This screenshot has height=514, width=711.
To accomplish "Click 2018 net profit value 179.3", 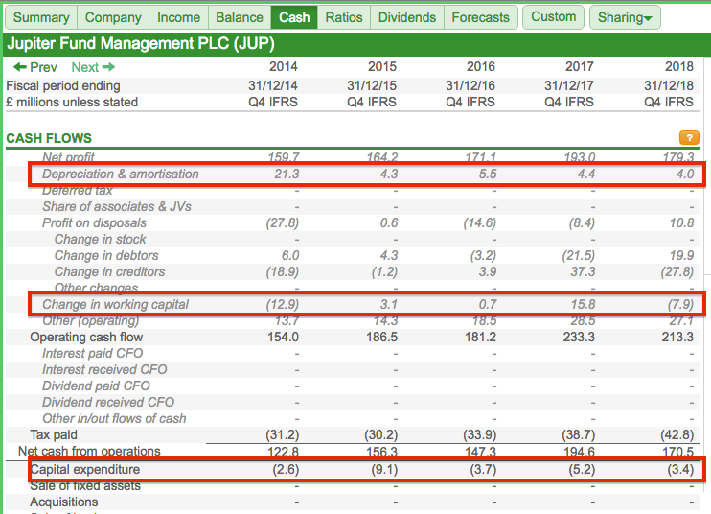I will pyautogui.click(x=678, y=157).
